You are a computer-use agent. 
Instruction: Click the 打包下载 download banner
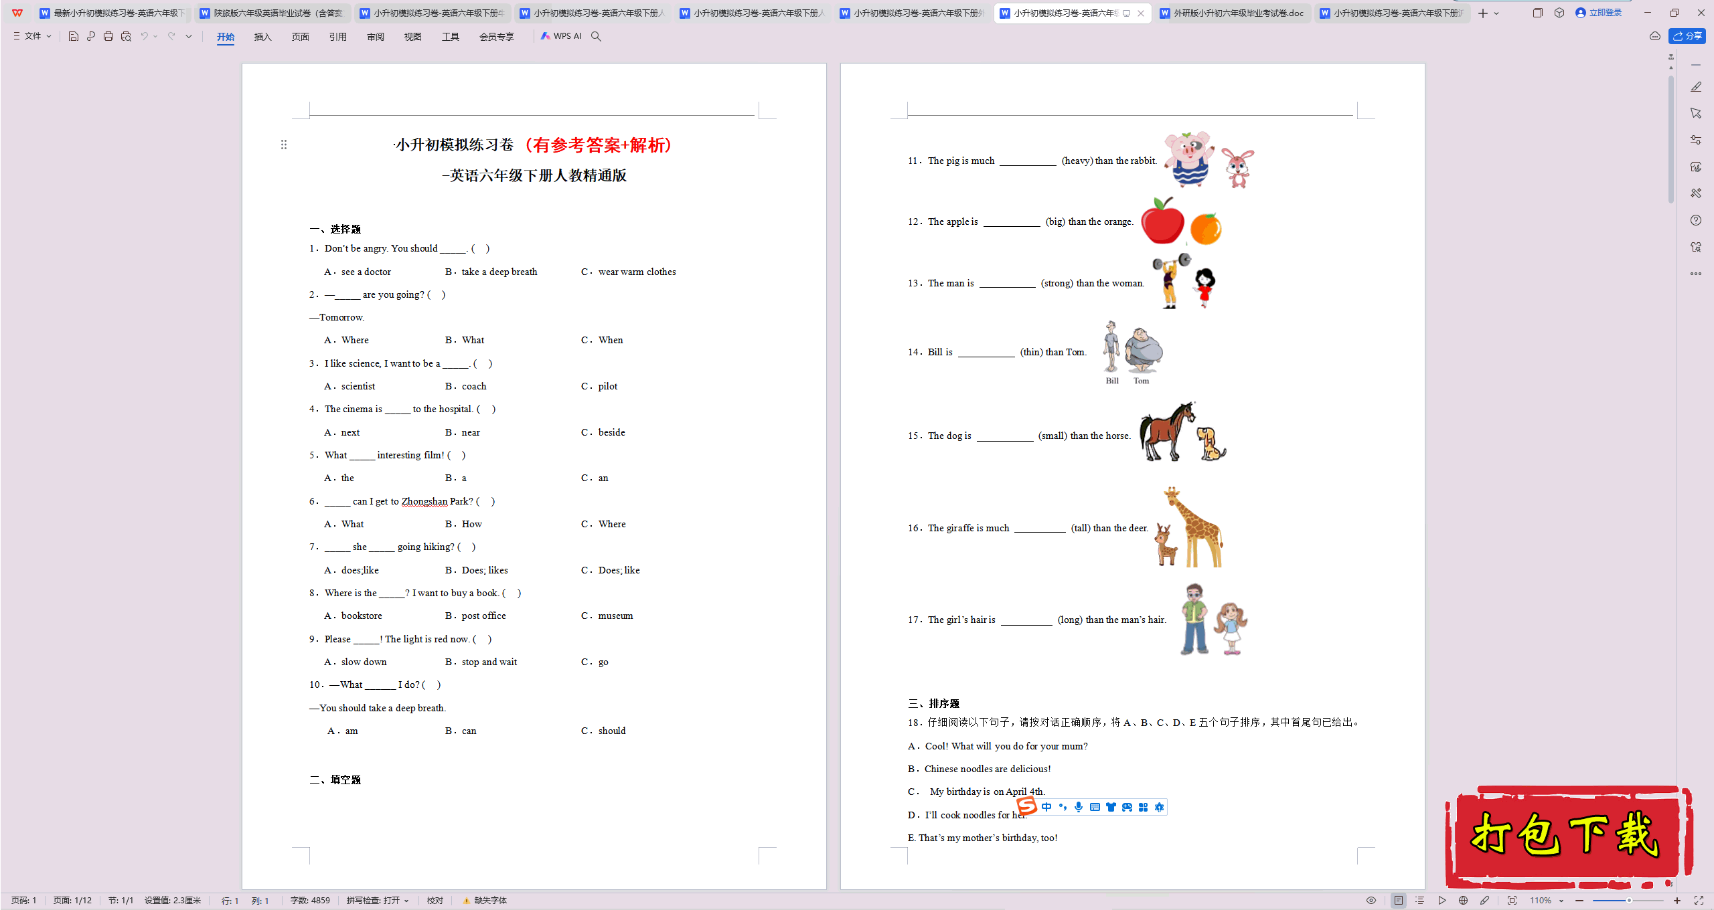[x=1567, y=836]
